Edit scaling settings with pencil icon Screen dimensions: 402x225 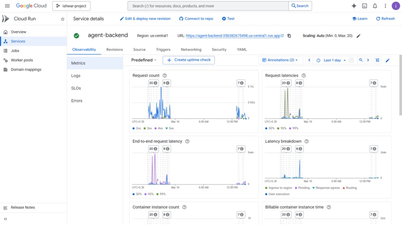pos(359,36)
